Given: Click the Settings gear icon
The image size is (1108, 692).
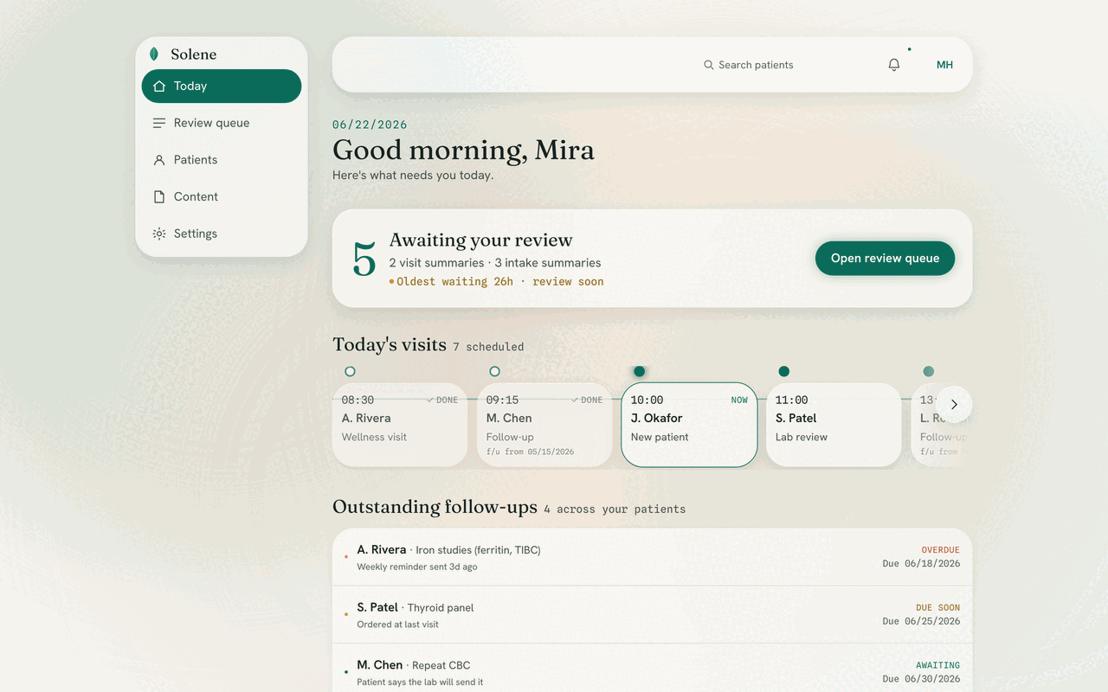Looking at the screenshot, I should click(x=159, y=234).
